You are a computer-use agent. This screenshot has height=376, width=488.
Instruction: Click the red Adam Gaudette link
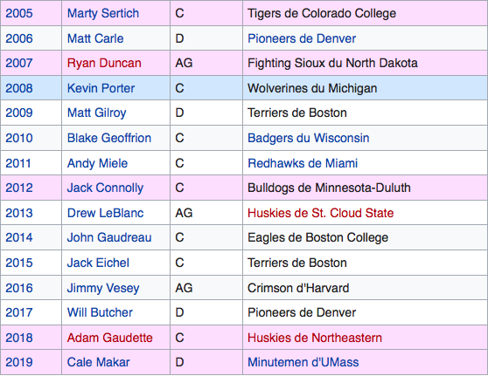point(110,338)
